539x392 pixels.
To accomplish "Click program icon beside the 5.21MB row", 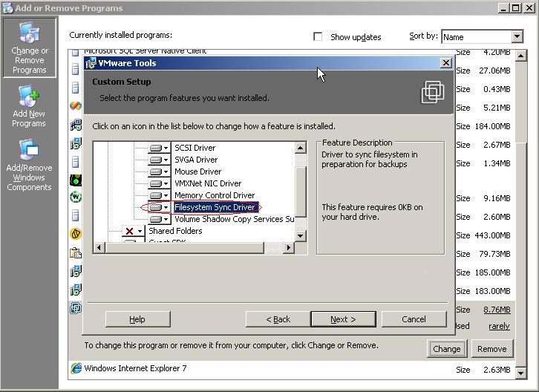I will 76,106.
